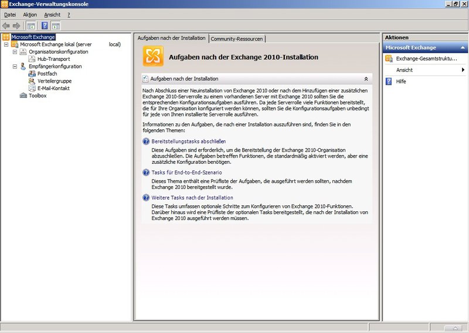469x333 pixels.
Task: Click the Empfängerkonfiguration person icon
Action: coord(23,66)
